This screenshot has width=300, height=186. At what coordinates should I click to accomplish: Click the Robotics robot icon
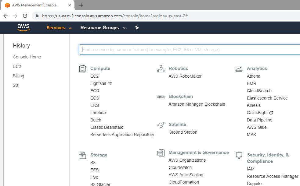point(161,69)
